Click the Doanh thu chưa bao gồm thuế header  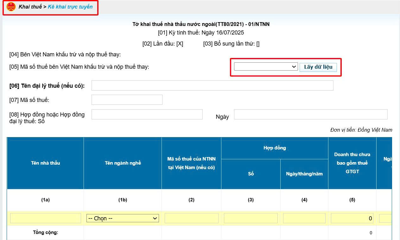[352, 163]
